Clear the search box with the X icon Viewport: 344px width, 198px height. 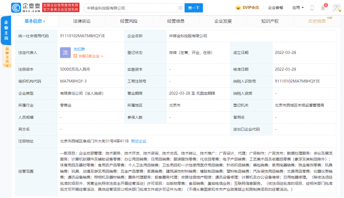[x=180, y=8]
